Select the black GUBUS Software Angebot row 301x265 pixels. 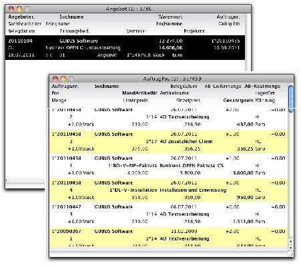pyautogui.click(x=125, y=47)
